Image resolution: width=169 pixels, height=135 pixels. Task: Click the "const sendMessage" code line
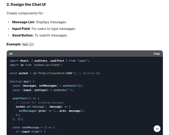(x=34, y=127)
